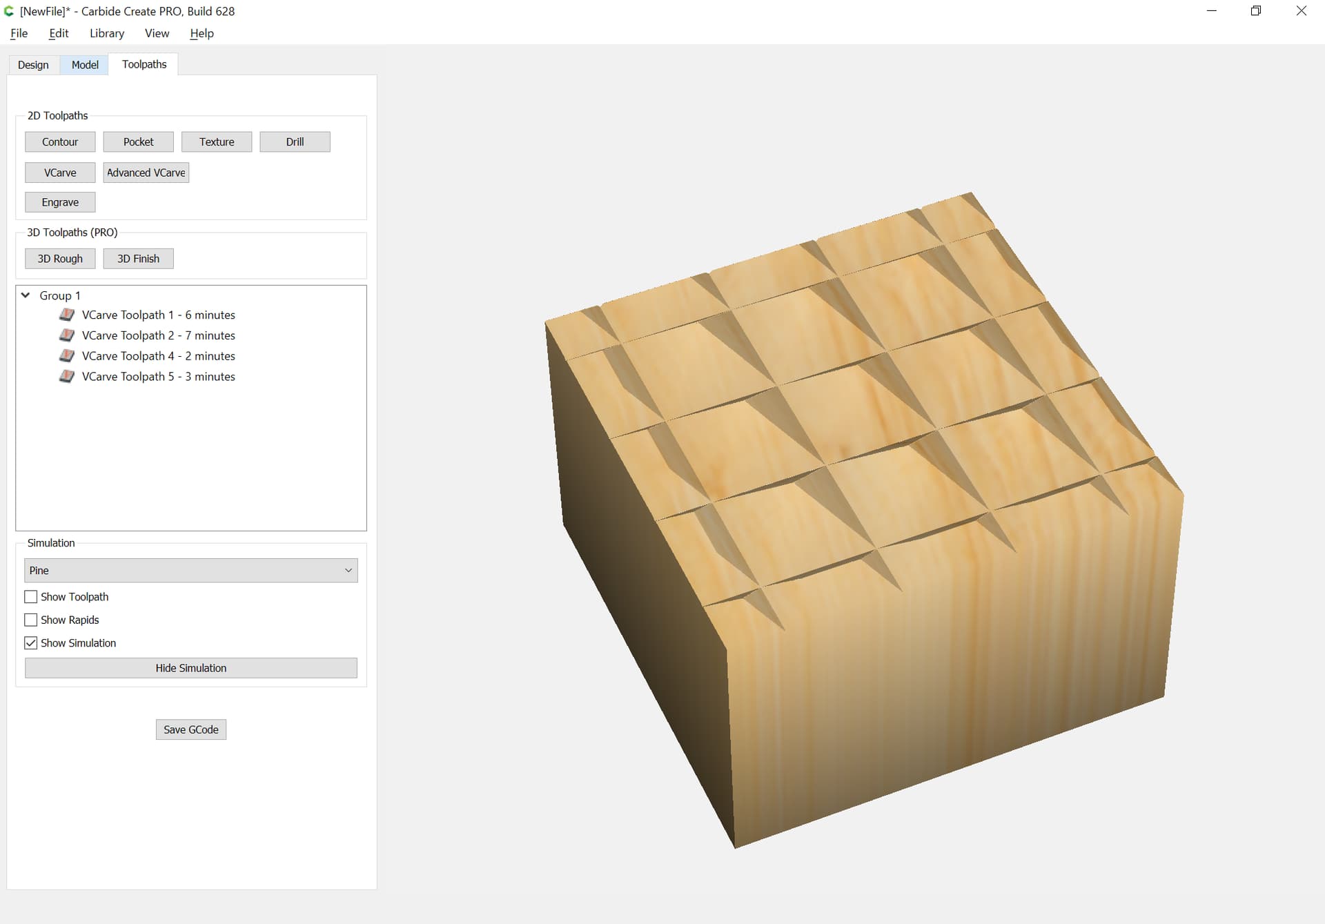This screenshot has height=924, width=1325.
Task: Open the Library menu
Action: point(107,33)
